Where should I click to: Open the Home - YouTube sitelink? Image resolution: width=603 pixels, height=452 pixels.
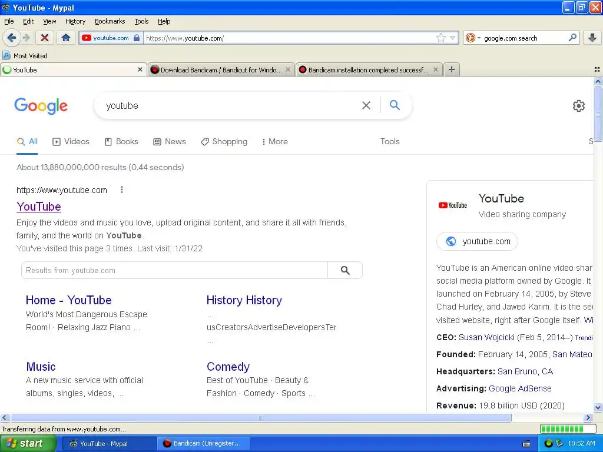(68, 300)
